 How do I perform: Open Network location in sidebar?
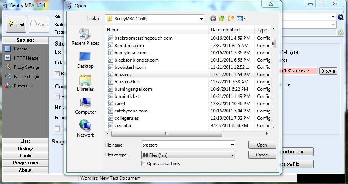pos(85,129)
